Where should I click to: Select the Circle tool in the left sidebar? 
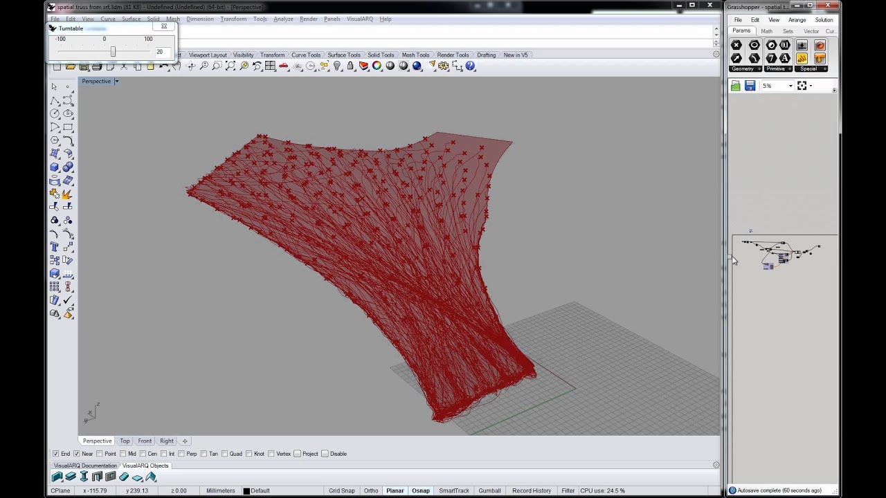[55, 113]
